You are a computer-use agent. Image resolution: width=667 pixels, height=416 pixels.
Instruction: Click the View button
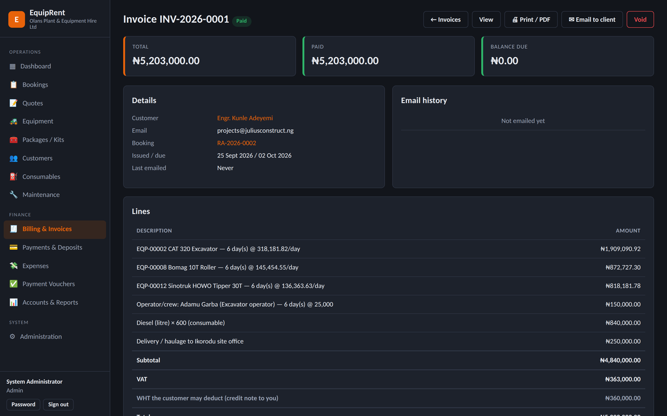486,19
